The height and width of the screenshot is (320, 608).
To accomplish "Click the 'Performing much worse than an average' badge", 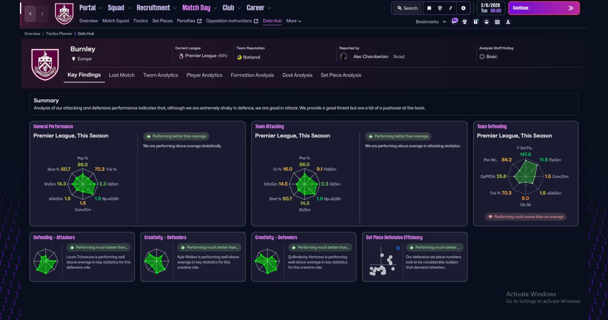I will point(525,217).
